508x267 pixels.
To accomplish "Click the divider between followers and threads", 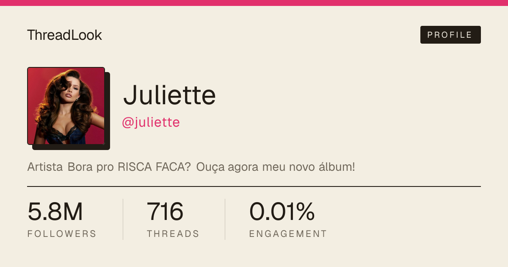I will (123, 219).
